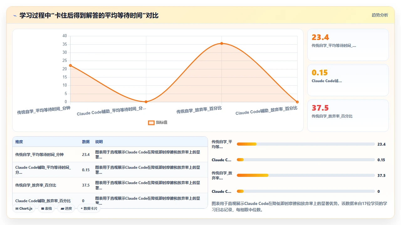Click the 23.4 stat card value

(320, 37)
